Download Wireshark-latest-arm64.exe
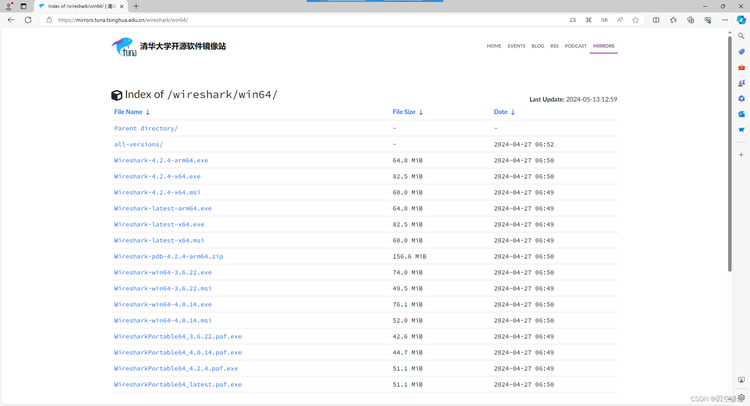The height and width of the screenshot is (406, 750). 163,208
